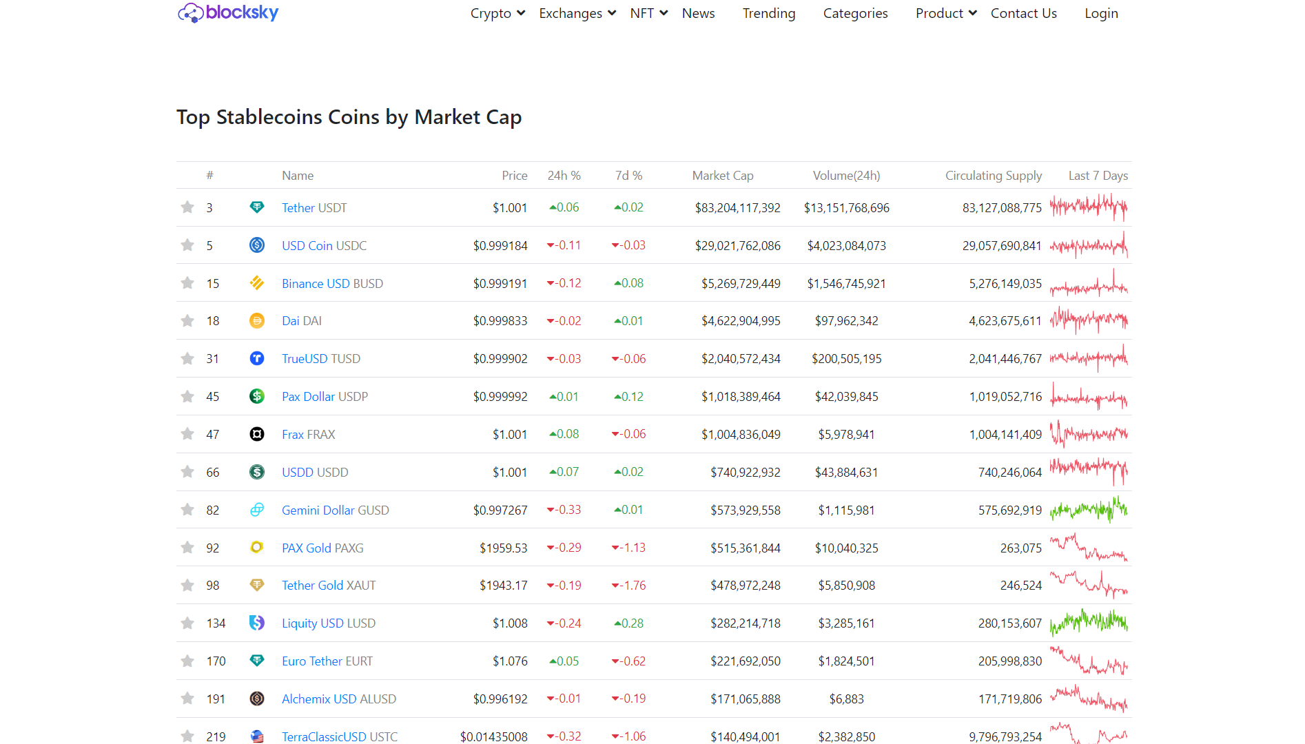The height and width of the screenshot is (744, 1305).
Task: Click the Login link
Action: (x=1101, y=13)
